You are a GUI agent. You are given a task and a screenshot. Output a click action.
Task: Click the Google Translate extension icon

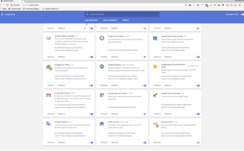pyautogui.click(x=48, y=124)
